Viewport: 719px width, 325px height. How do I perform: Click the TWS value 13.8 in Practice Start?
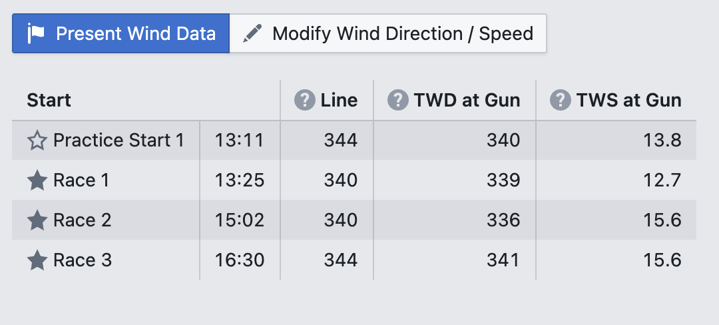[x=662, y=141]
